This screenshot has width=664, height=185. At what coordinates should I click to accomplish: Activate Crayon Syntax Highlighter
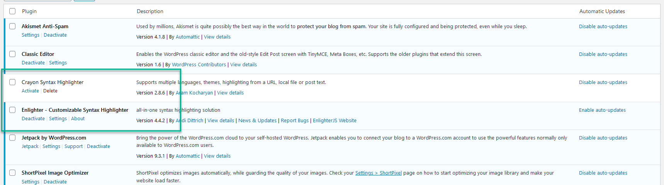point(30,91)
